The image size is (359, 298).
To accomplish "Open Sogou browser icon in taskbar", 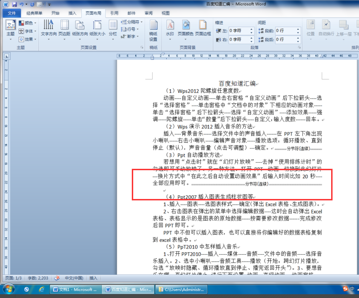I will pos(26,290).
